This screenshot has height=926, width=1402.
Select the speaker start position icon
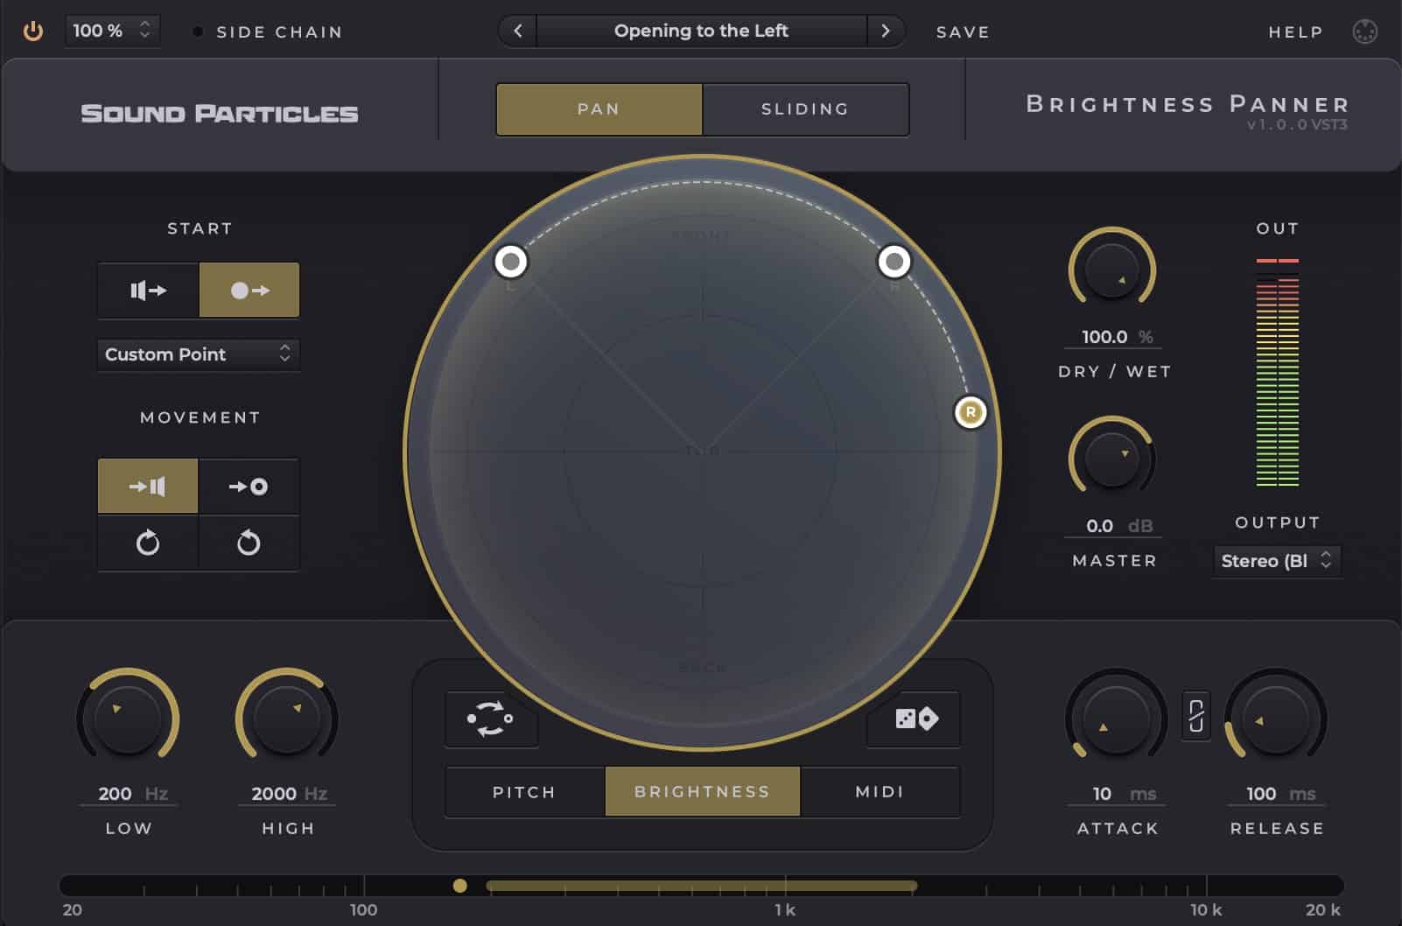[x=148, y=290]
